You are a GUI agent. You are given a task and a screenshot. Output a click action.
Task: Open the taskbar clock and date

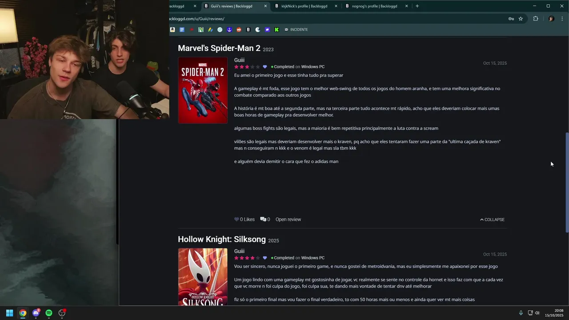pos(554,313)
